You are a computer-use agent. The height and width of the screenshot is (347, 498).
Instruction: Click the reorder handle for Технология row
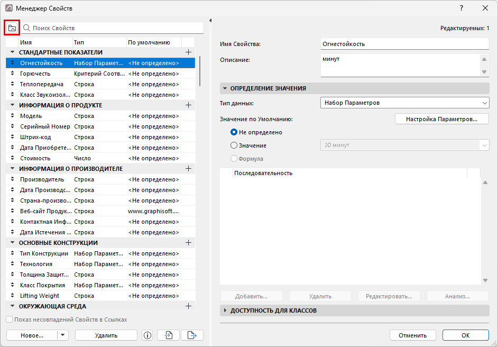point(12,264)
